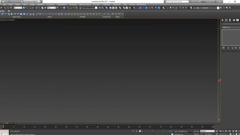Click the Select and Manipulate icon
Image resolution: width=240 pixels, height=135 pixels.
[x=61, y=7]
